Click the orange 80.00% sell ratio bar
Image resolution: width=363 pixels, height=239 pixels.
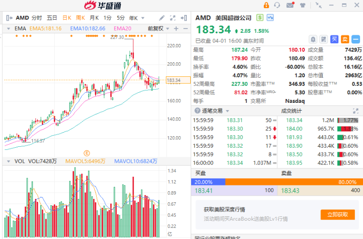point(294,182)
